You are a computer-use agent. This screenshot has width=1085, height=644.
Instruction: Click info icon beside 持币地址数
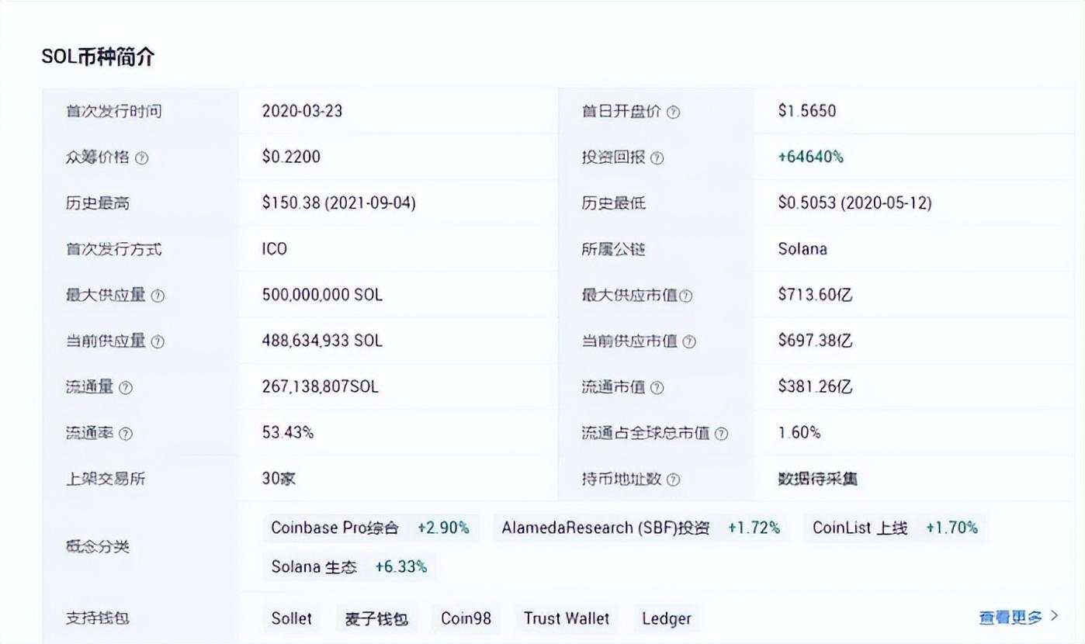[x=673, y=480]
